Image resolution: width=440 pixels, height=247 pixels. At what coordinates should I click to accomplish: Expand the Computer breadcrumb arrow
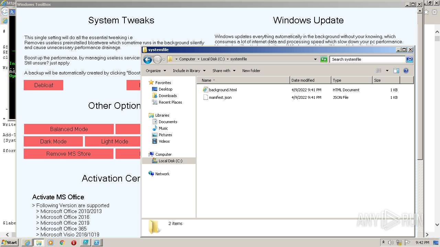[198, 59]
